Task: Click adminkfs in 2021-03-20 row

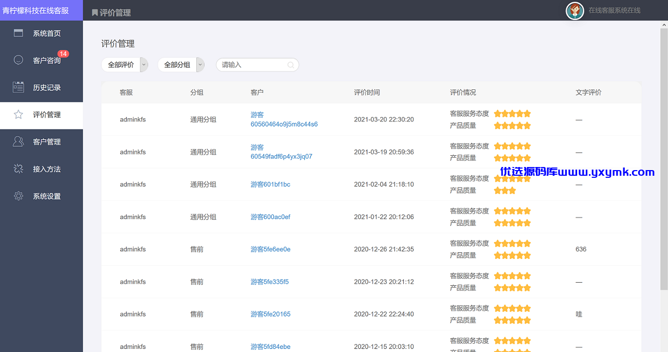Action: 133,119
